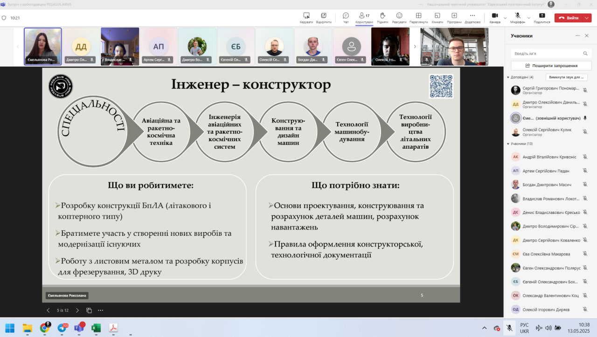Go to the next slide
597x337 pixels.
(x=77, y=310)
